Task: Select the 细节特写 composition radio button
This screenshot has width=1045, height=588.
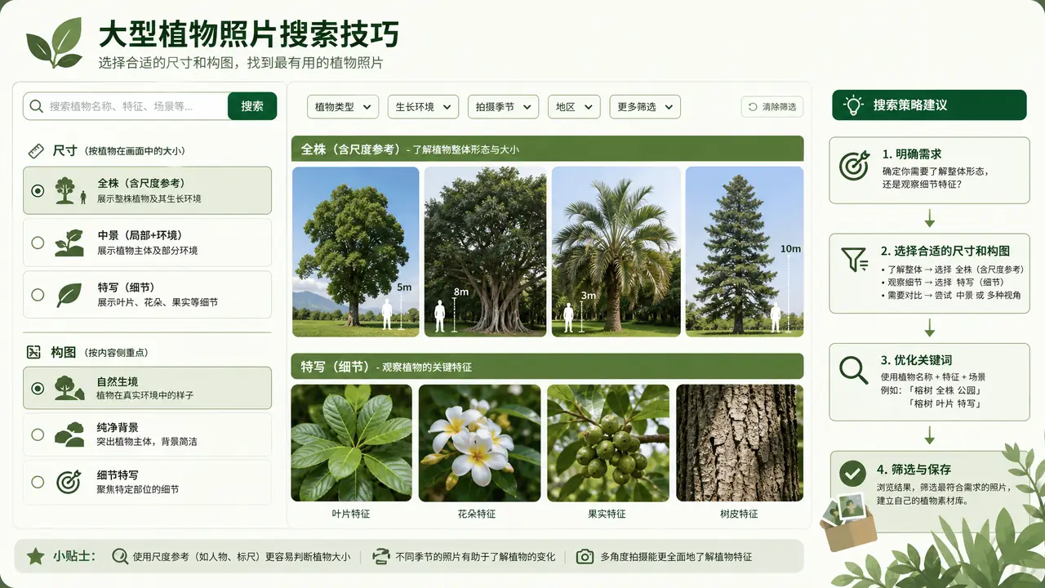Action: click(38, 482)
